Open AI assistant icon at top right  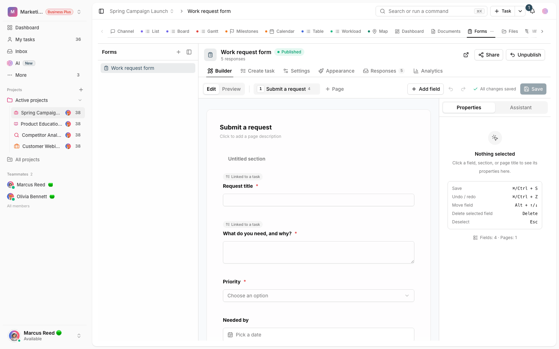[x=545, y=11]
